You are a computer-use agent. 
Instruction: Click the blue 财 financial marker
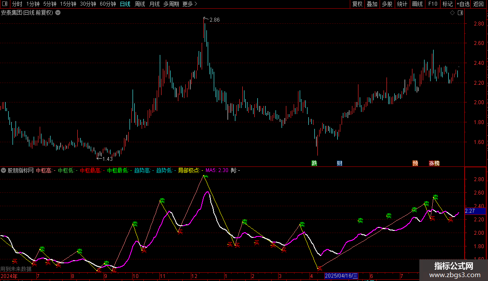click(339, 163)
